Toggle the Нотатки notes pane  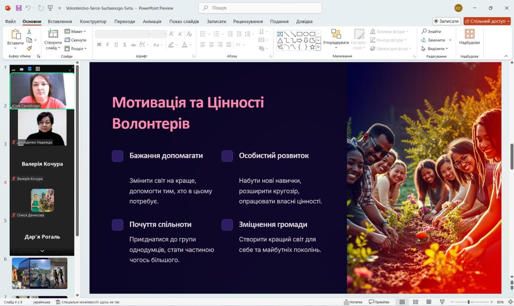(x=353, y=302)
